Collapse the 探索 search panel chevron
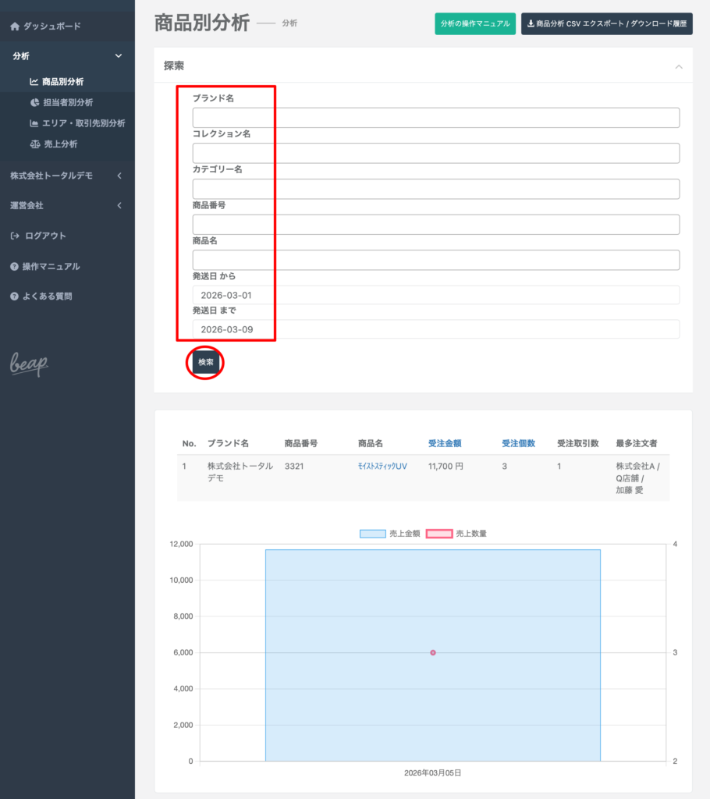This screenshot has height=799, width=710. click(678, 67)
